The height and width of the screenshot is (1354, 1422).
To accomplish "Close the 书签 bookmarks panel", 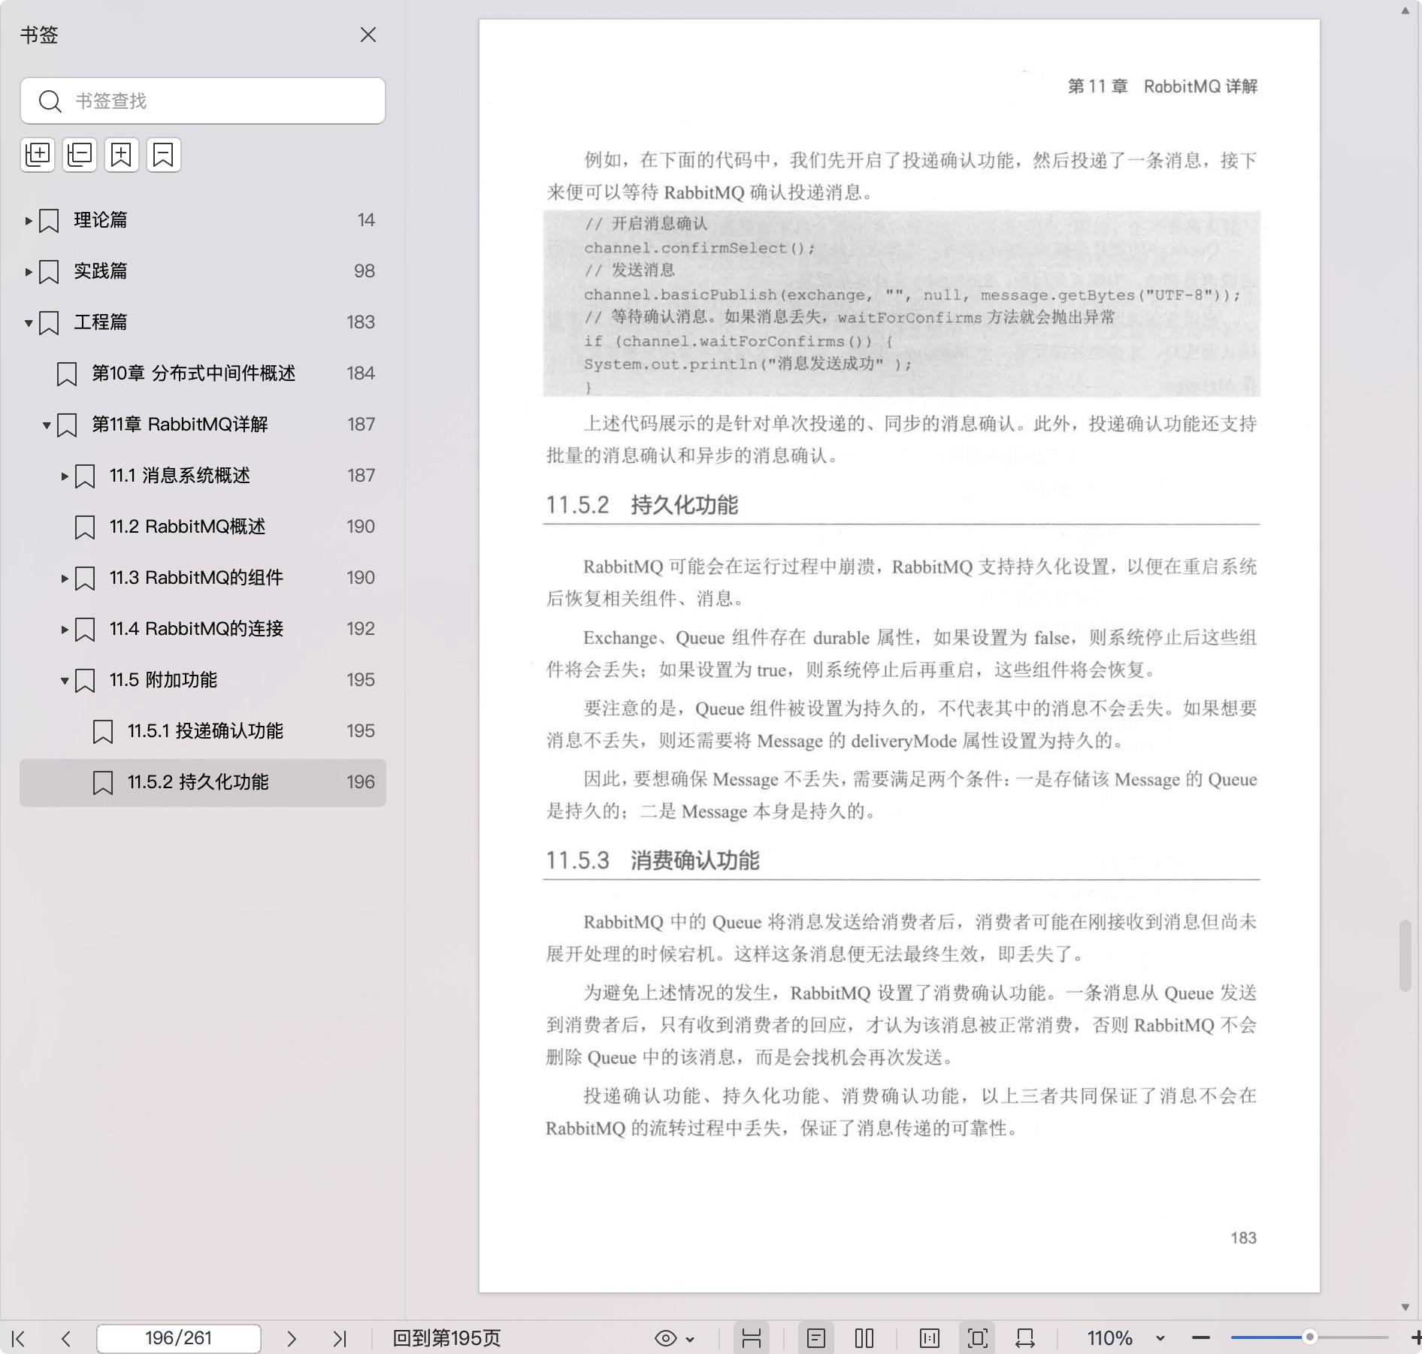I will [368, 35].
